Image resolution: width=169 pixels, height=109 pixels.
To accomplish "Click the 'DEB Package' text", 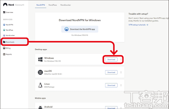I will point(49,87).
